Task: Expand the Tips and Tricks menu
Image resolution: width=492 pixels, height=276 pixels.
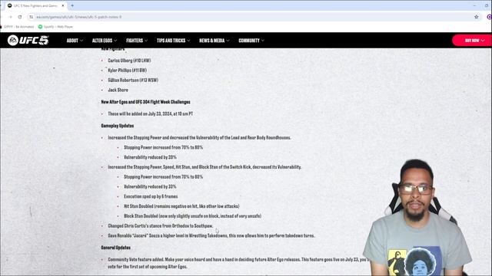Action: [x=173, y=41]
